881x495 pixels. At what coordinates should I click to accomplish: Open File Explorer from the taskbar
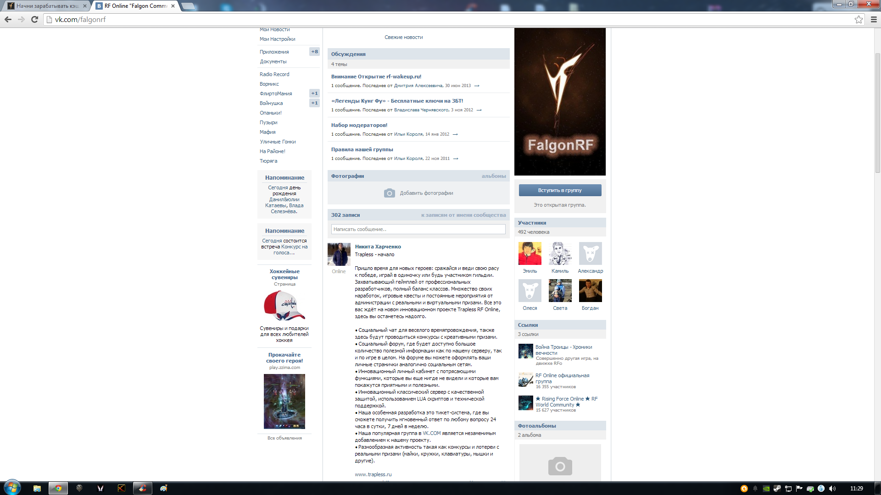[37, 488]
